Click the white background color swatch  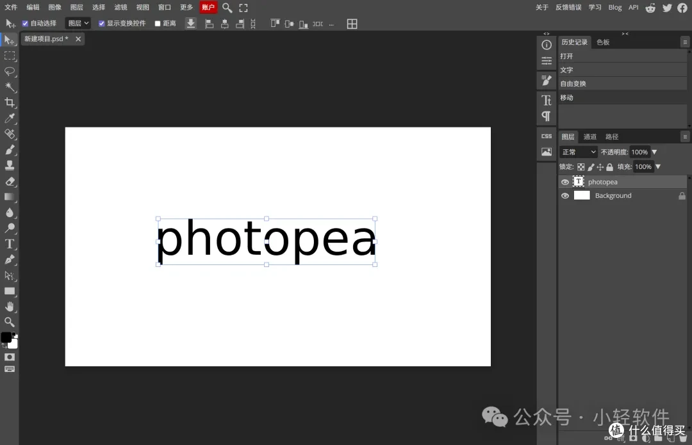(13, 344)
